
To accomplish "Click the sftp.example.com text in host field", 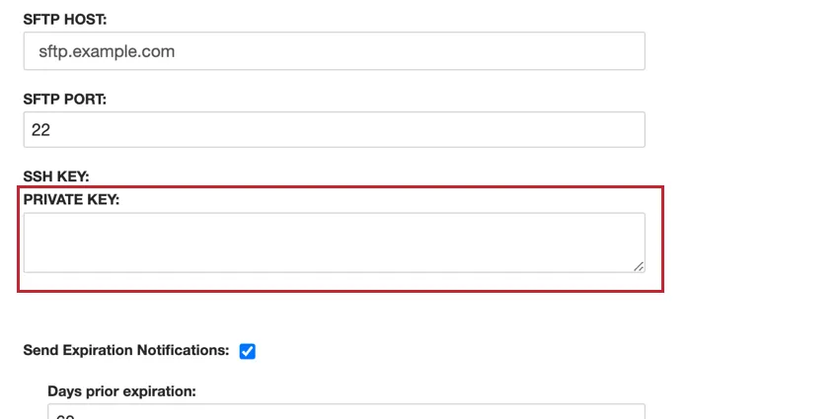I will click(x=107, y=51).
